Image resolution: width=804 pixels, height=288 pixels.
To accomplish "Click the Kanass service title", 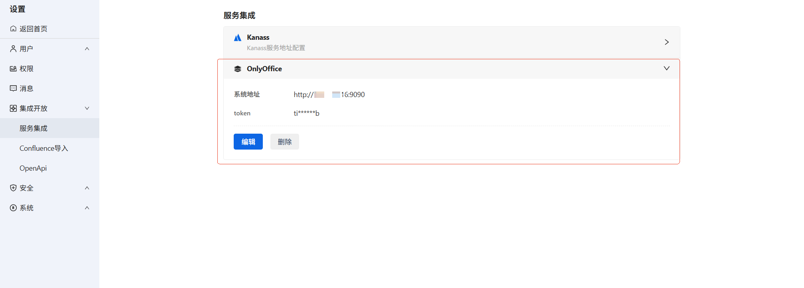I will coord(258,37).
